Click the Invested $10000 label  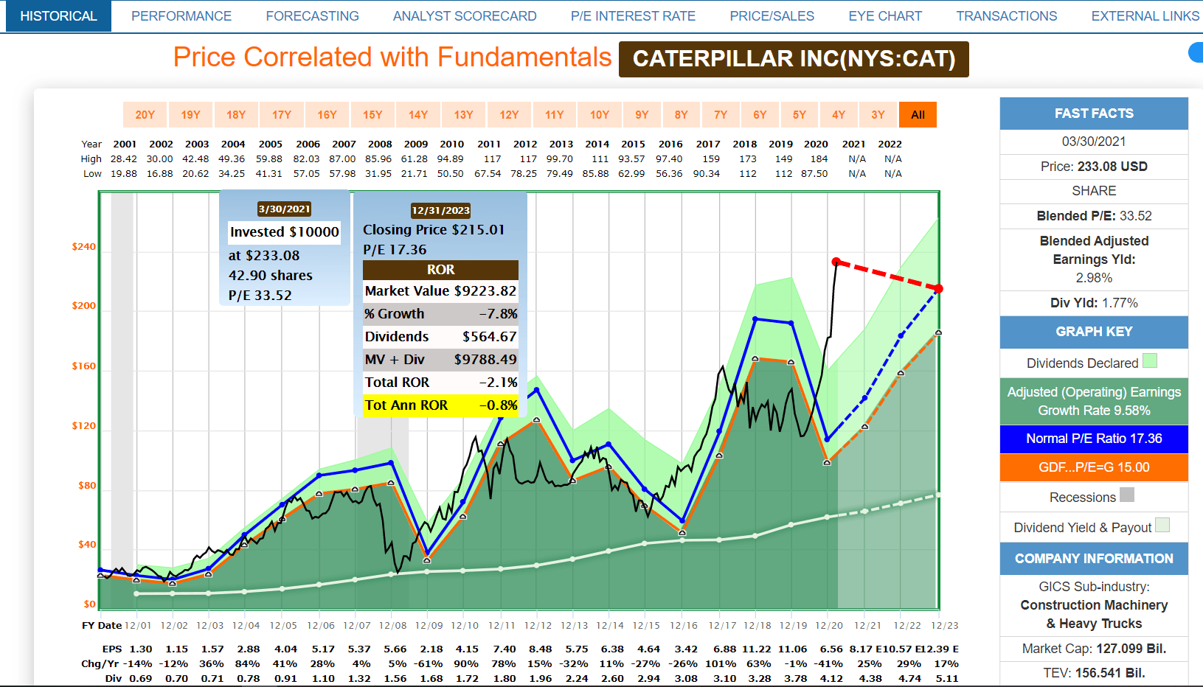[285, 232]
